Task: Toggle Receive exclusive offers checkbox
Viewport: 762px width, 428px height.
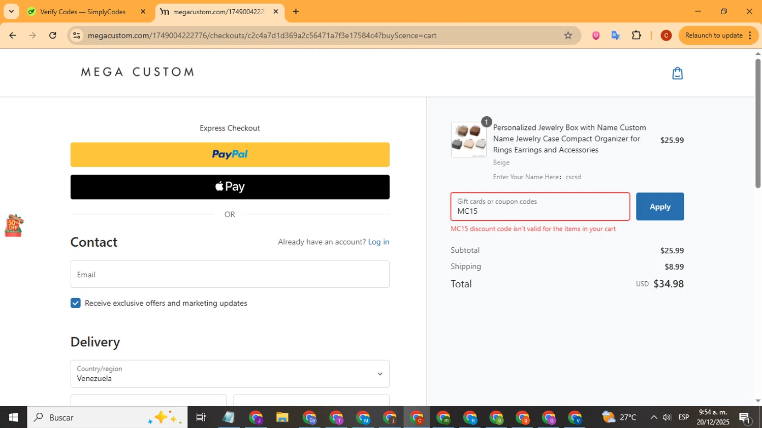Action: pyautogui.click(x=76, y=303)
